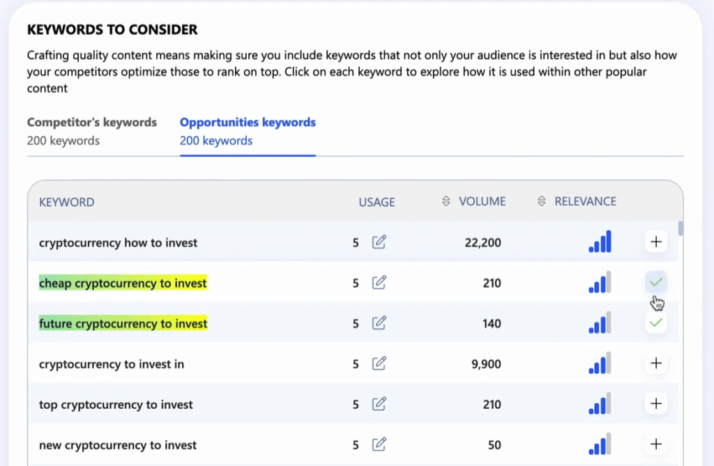Edit usage for 'cryptocurrency to invest in'
Screen dimensions: 714x466
click(x=379, y=364)
